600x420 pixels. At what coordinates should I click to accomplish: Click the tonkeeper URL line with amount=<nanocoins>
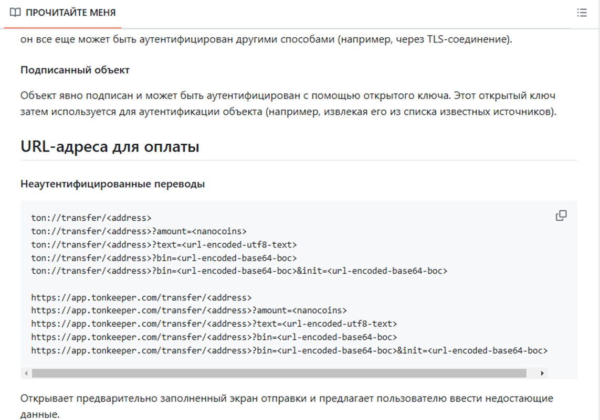tap(189, 310)
